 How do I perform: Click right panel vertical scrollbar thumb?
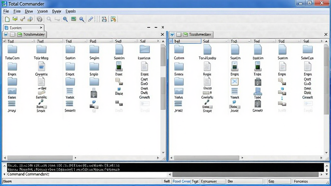pyautogui.click(x=326, y=80)
